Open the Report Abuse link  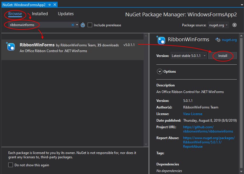click(209, 142)
